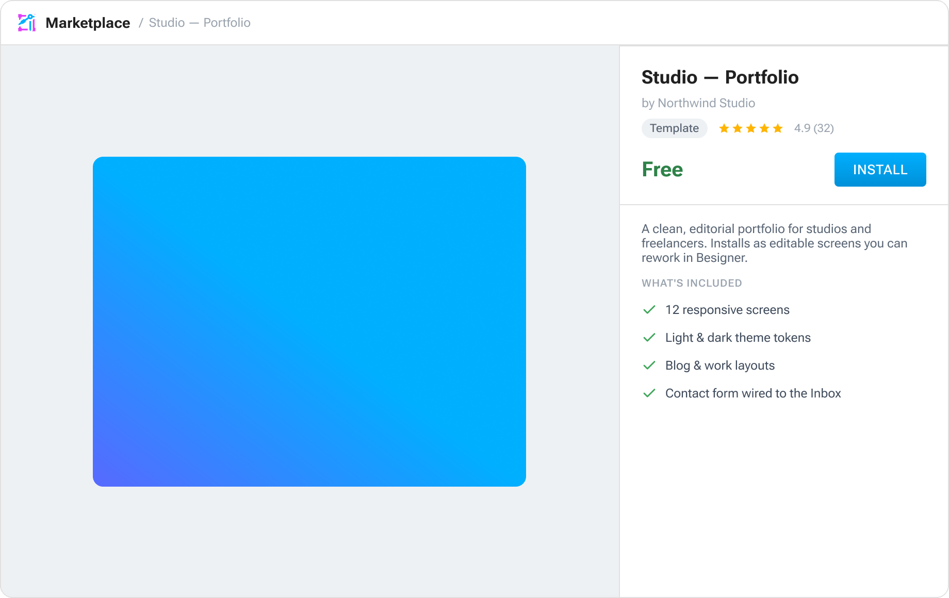Viewport: 949px width, 598px height.
Task: Install the Studio — Portfolio template
Action: pyautogui.click(x=880, y=170)
